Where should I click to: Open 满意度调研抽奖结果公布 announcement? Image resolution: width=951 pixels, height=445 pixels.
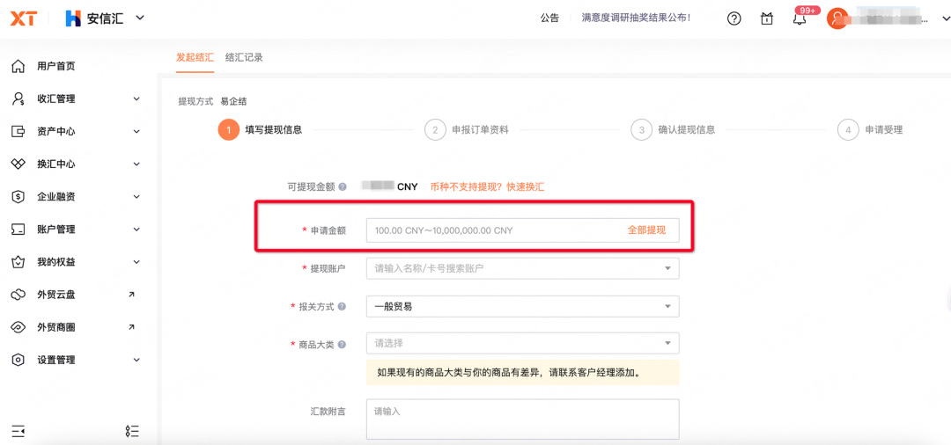[x=637, y=18]
